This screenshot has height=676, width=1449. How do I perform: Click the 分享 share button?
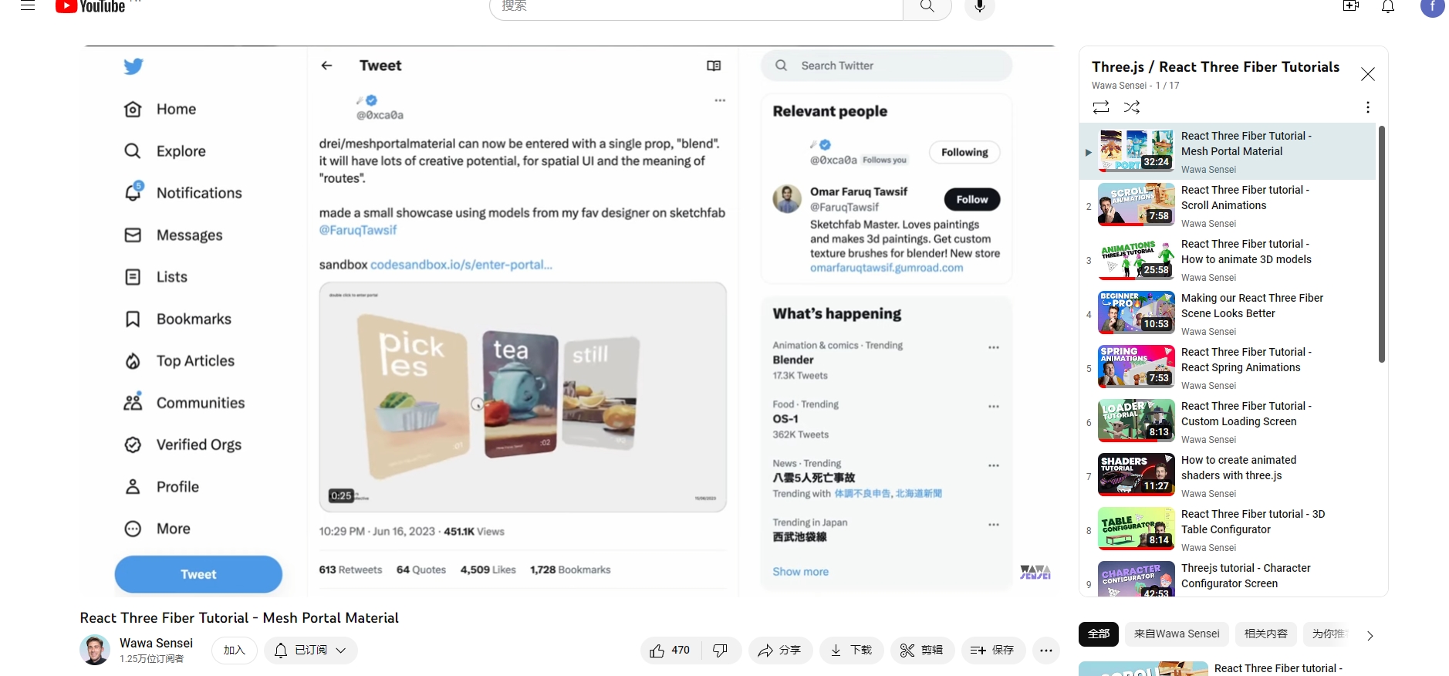(779, 651)
